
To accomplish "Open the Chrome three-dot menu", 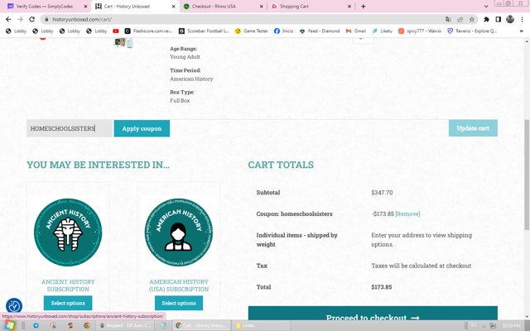I will pos(523,19).
